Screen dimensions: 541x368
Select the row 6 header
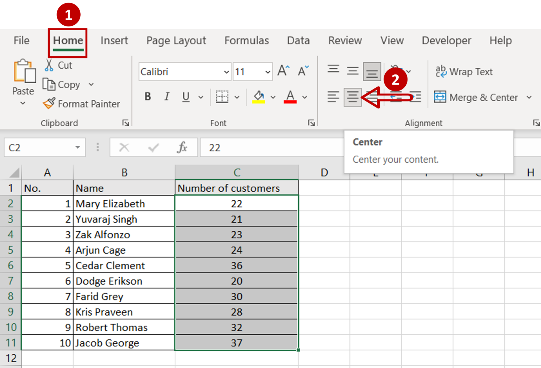(x=11, y=265)
